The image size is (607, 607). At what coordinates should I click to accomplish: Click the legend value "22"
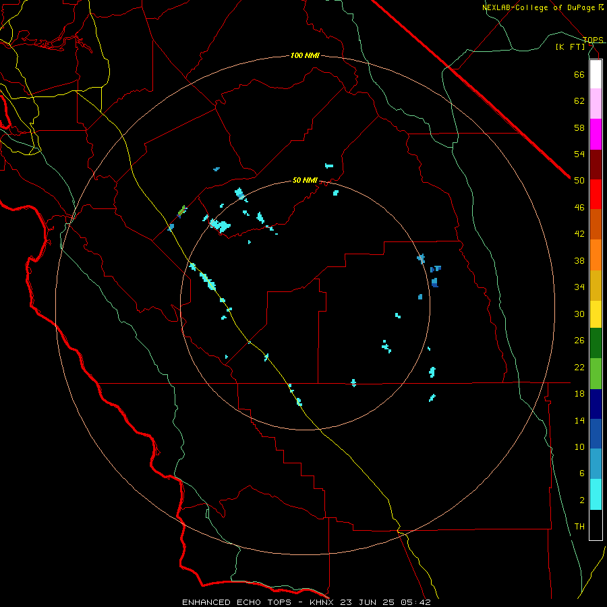tap(579, 367)
